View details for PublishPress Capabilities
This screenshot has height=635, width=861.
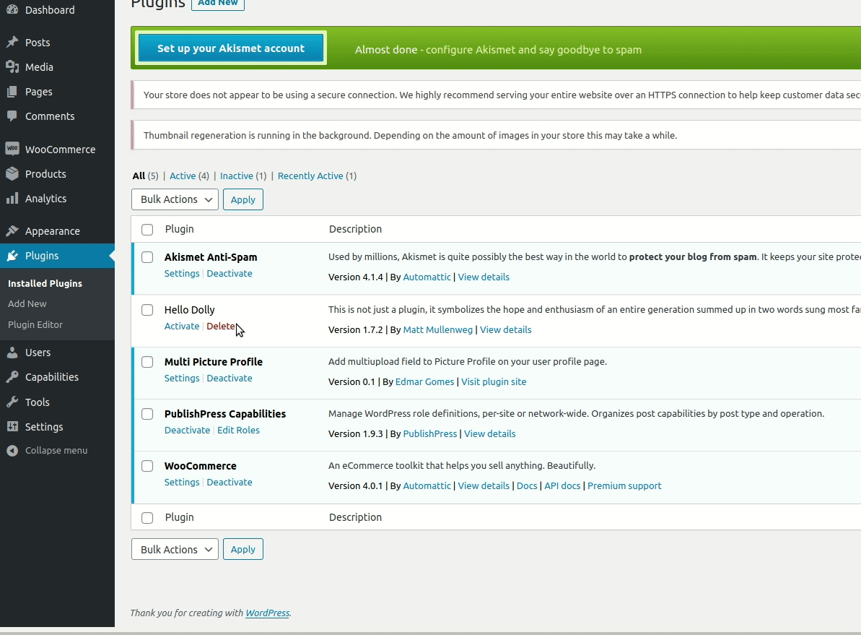490,433
